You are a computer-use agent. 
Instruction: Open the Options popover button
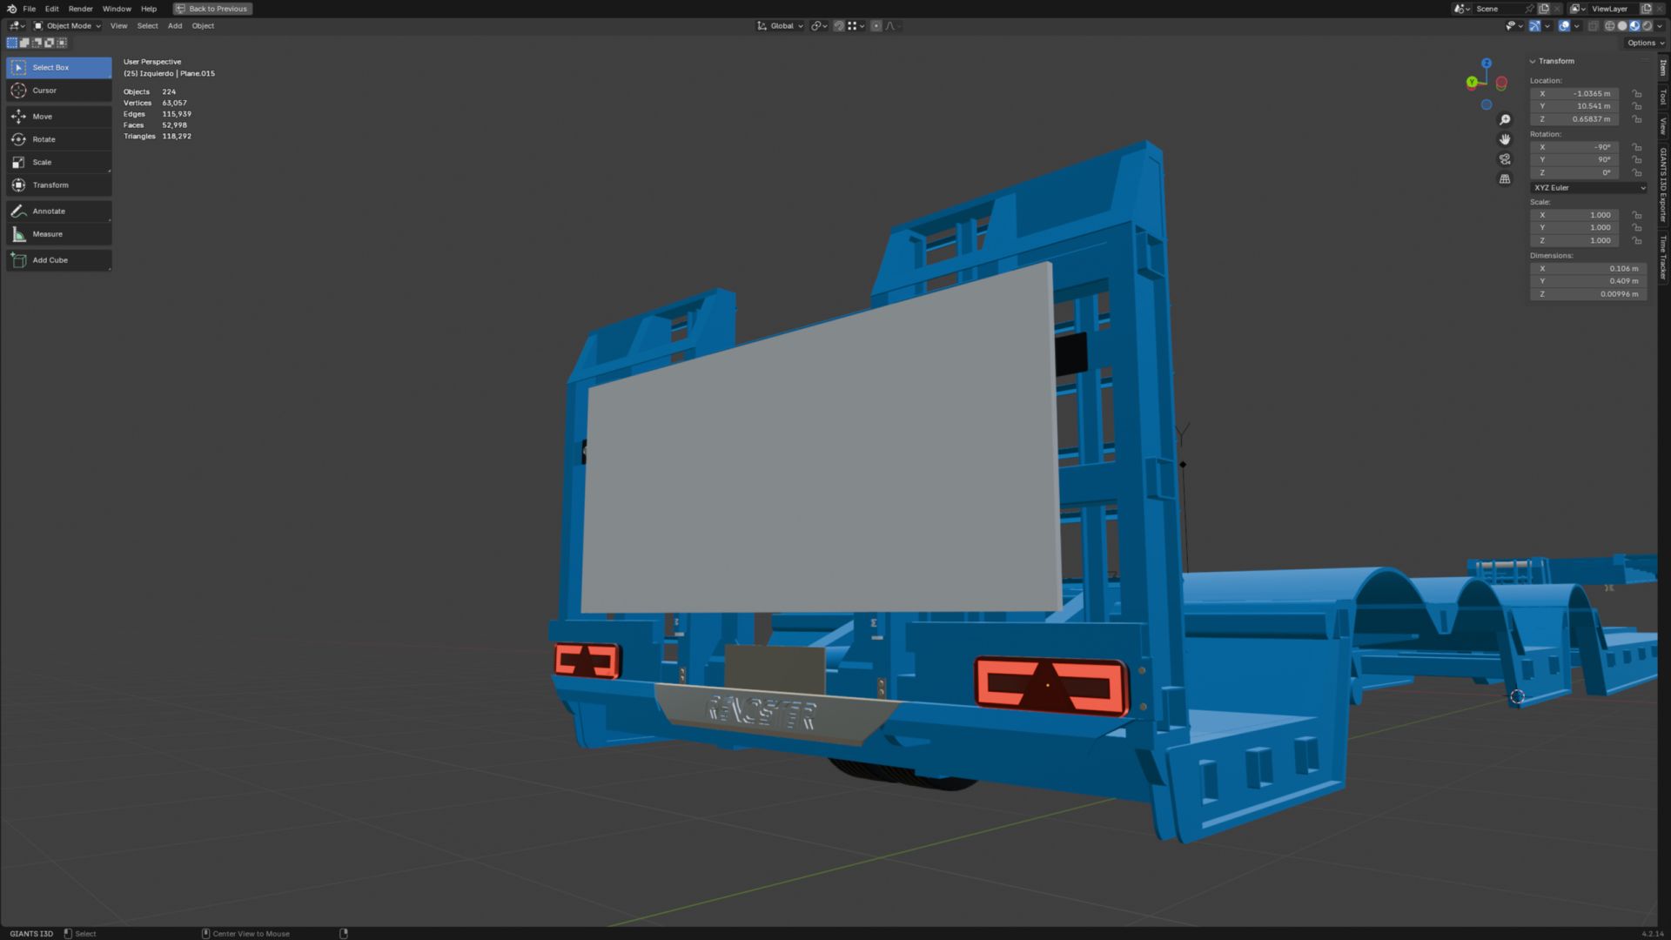pyautogui.click(x=1641, y=43)
